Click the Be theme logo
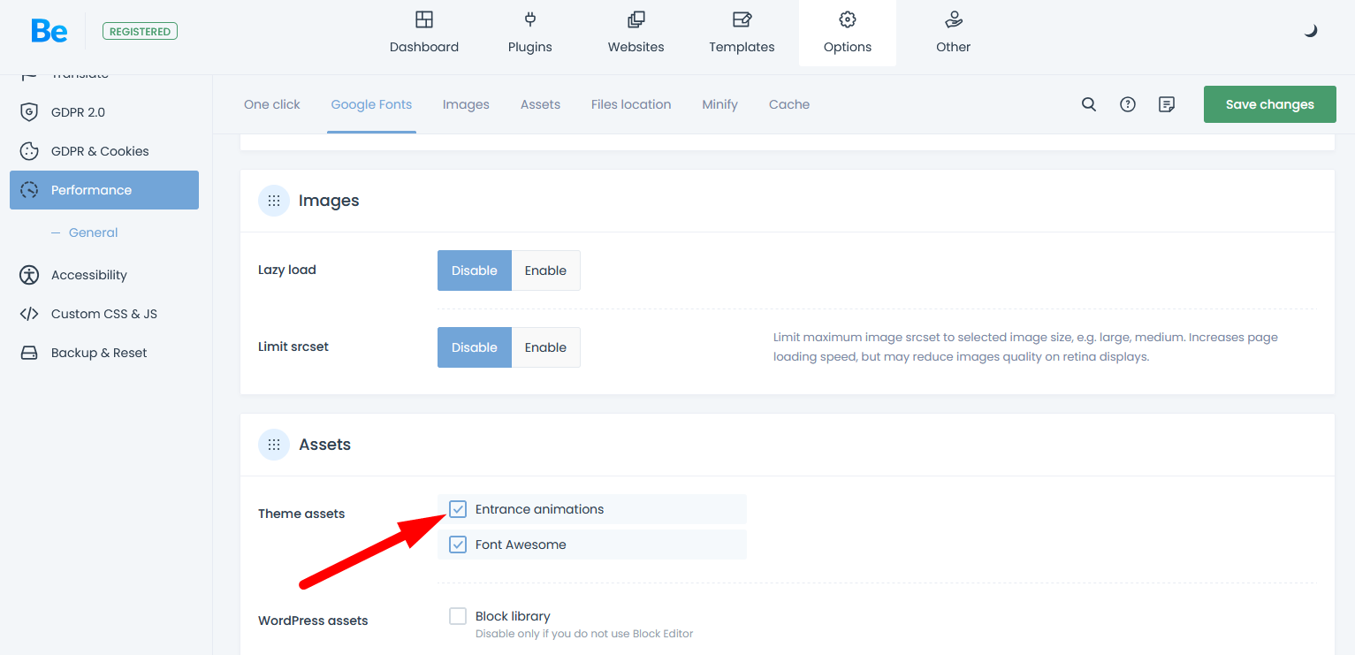The height and width of the screenshot is (655, 1355). click(49, 31)
